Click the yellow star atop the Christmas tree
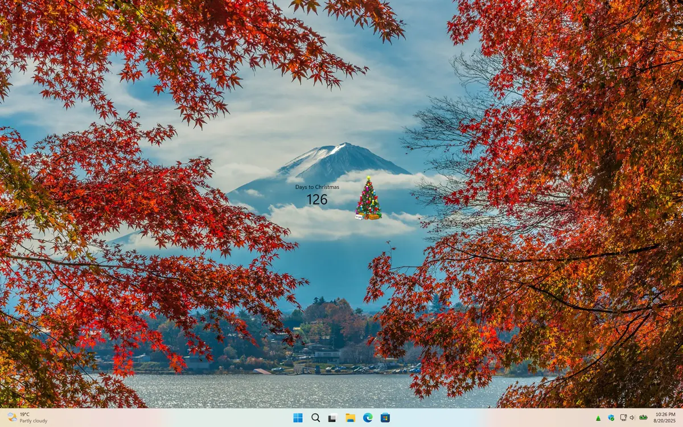Screen dimensions: 683x427 [368, 178]
